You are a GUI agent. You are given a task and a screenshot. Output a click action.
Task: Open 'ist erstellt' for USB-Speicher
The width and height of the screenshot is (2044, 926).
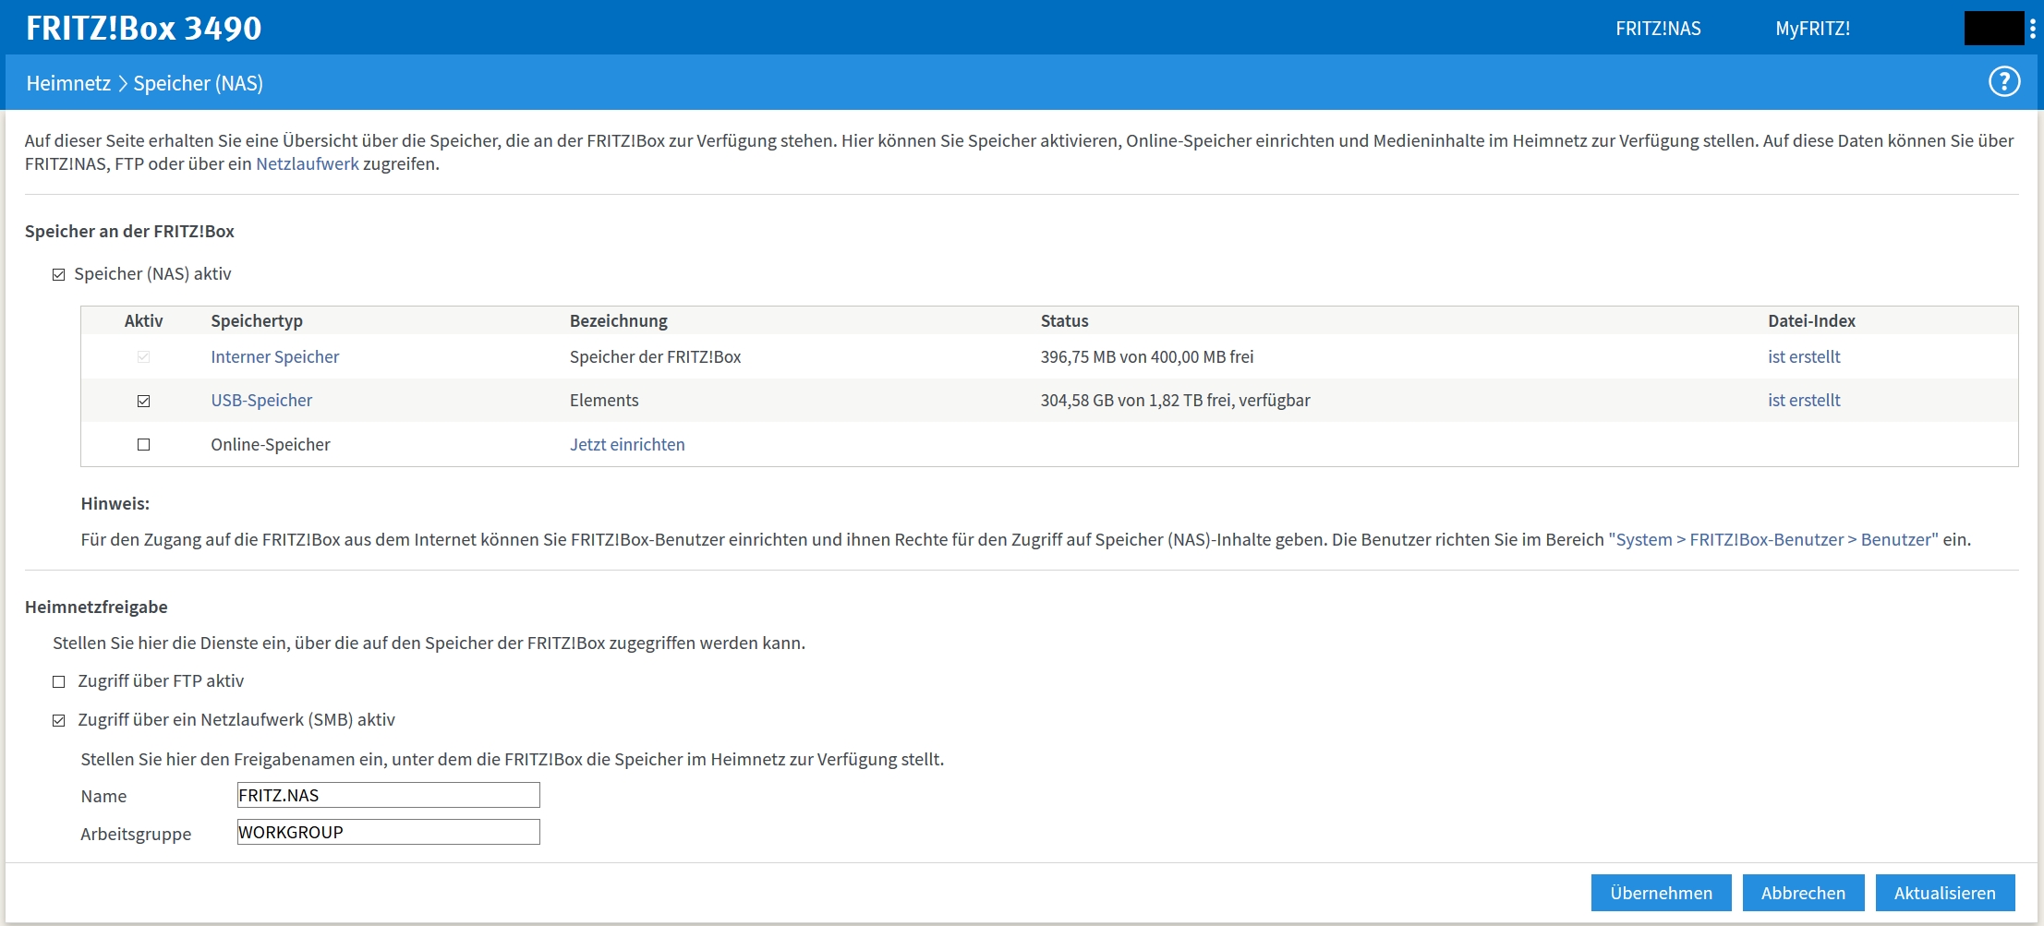1804,400
